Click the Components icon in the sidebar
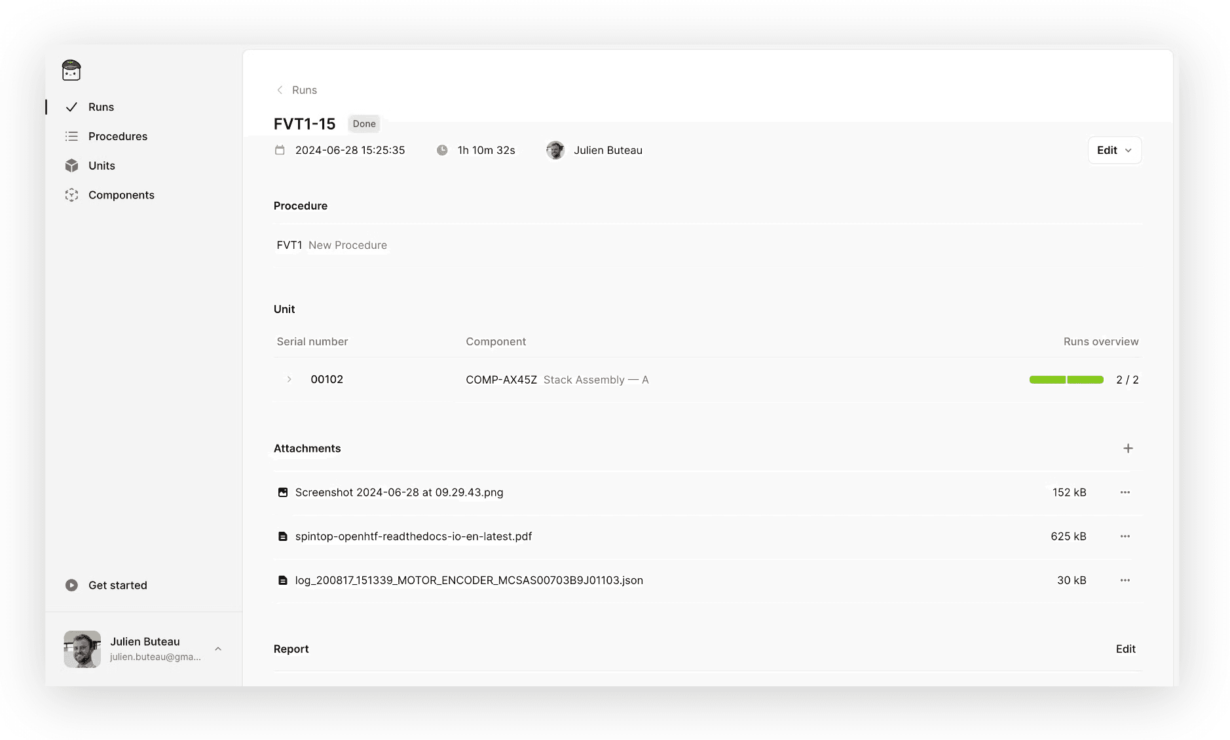The height and width of the screenshot is (740, 1230). pyautogui.click(x=72, y=194)
